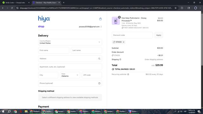
Task: Open the Windows notification center
Action: click(199, 111)
